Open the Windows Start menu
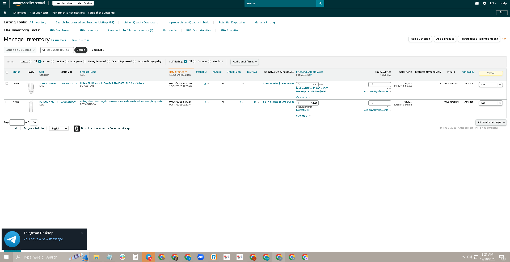 [x=6, y=257]
